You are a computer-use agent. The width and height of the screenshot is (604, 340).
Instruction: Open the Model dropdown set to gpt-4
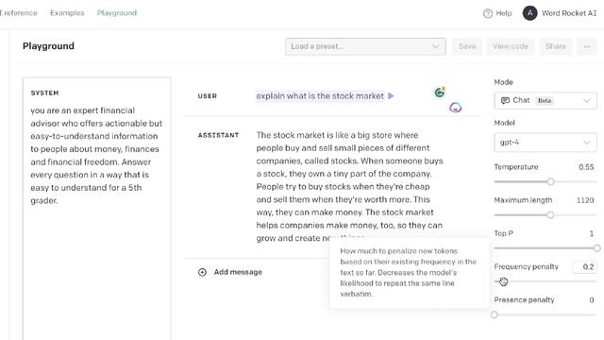[545, 143]
